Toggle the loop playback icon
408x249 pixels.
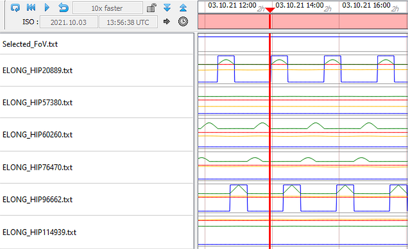[x=15, y=8]
